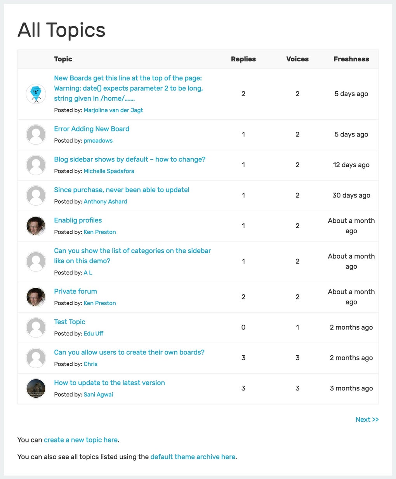This screenshot has height=479, width=396.
Task: Click pmeadows' default gray avatar
Action: click(36, 135)
